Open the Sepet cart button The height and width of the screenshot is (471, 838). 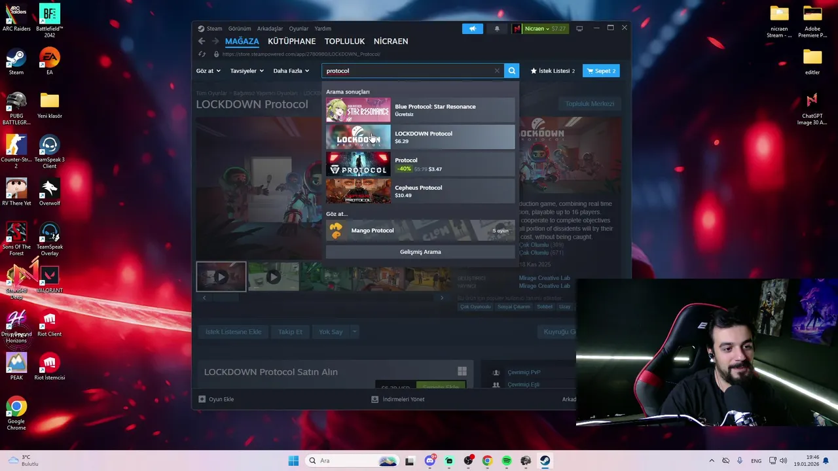(601, 71)
